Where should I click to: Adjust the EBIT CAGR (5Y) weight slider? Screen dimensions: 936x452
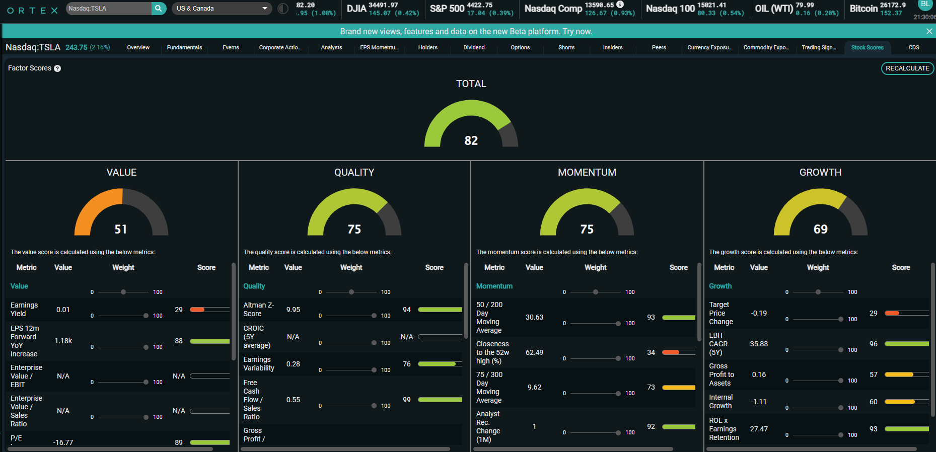click(818, 350)
